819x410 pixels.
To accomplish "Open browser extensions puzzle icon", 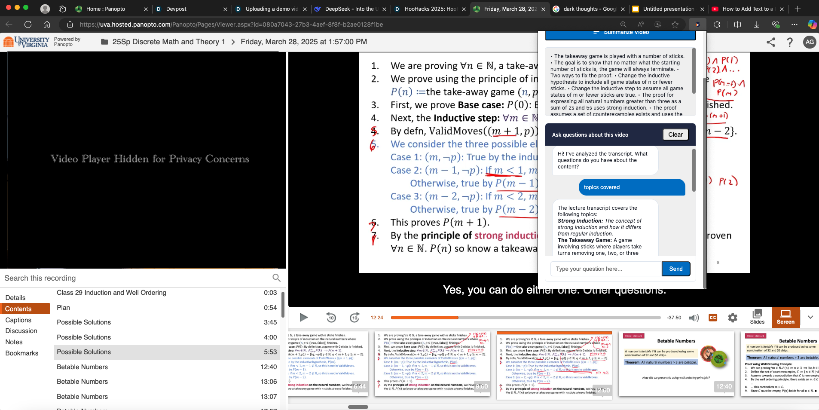I will (717, 24).
